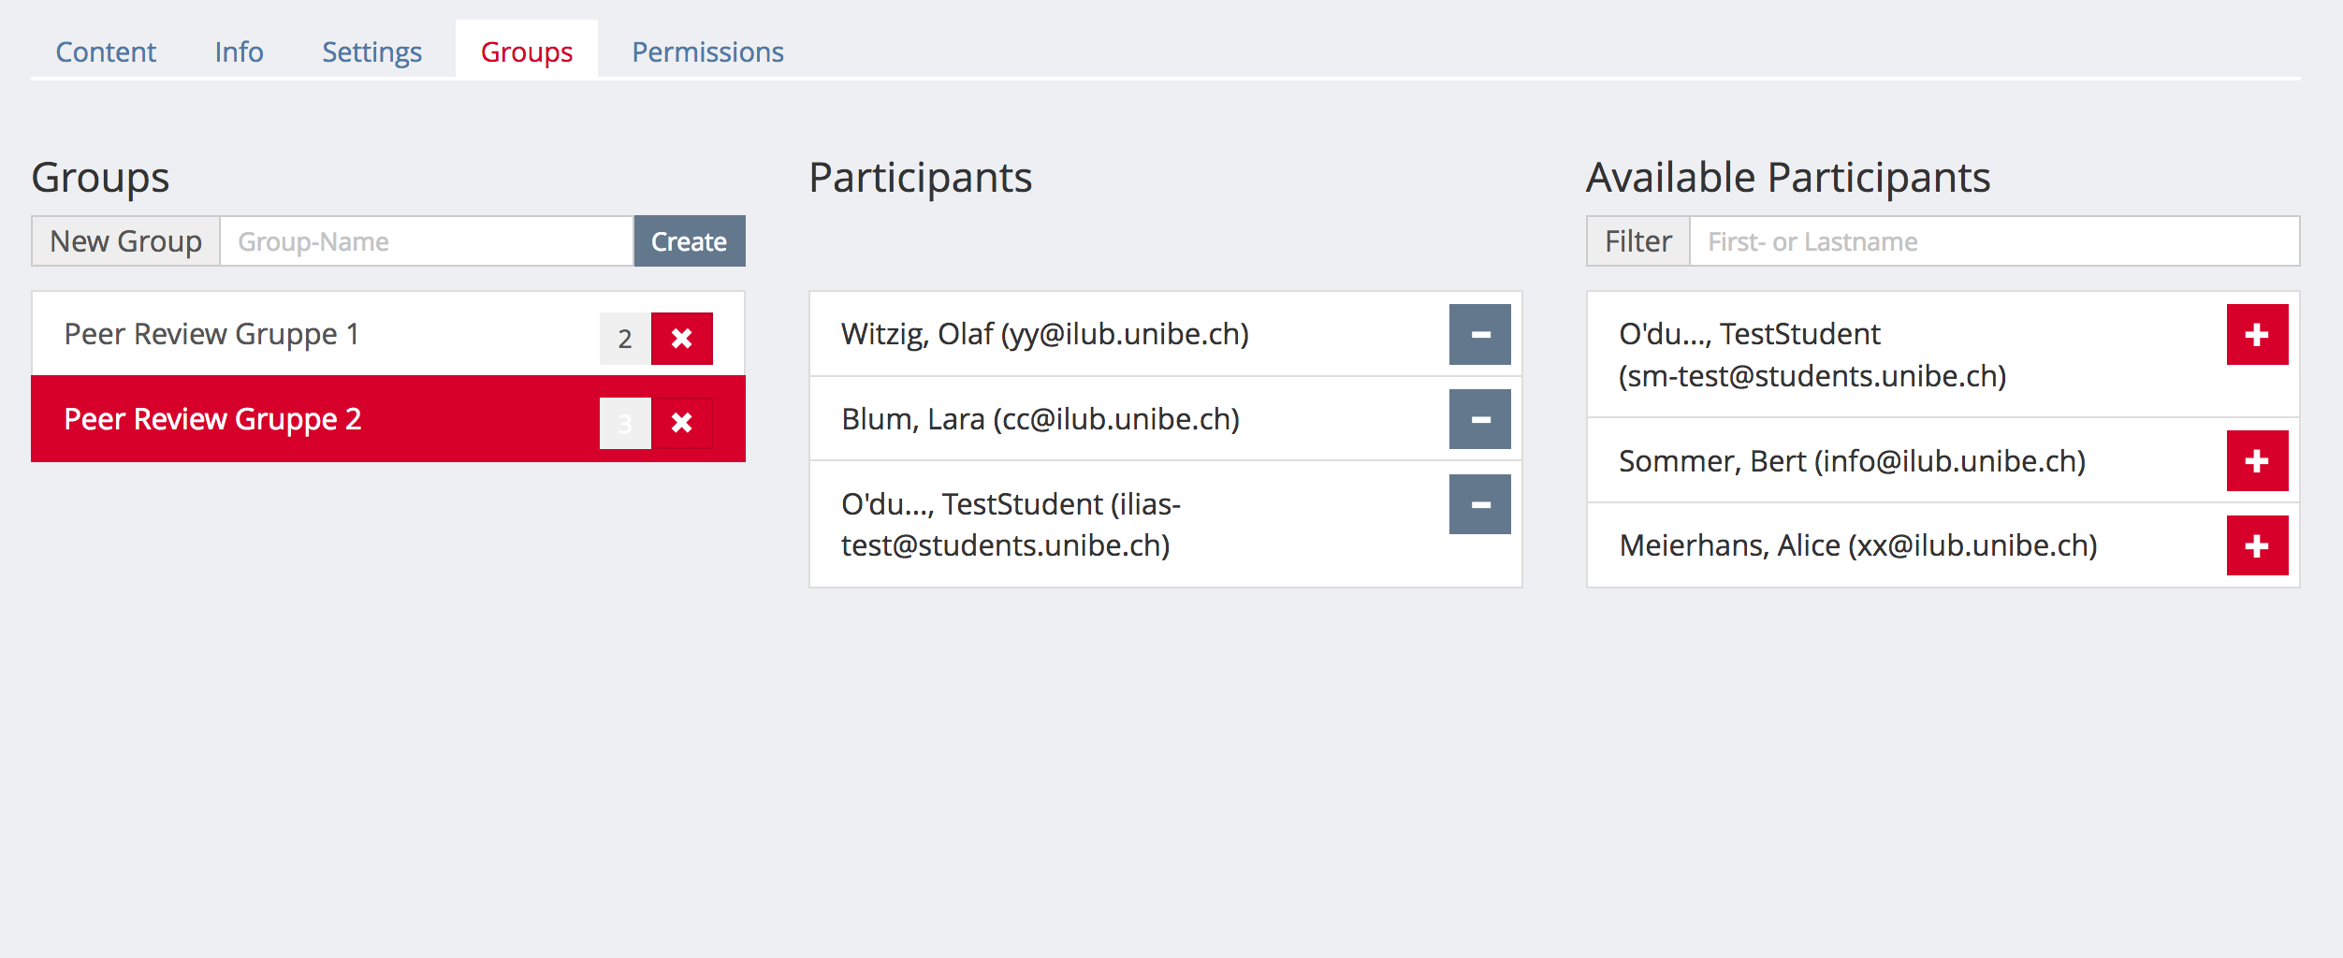Remove Witzig, Olaf from participants
The image size is (2343, 958).
click(1479, 334)
